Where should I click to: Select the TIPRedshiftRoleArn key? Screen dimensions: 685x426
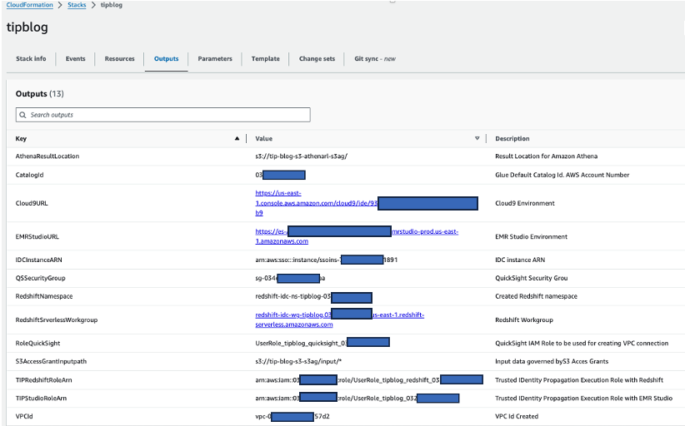coord(43,380)
